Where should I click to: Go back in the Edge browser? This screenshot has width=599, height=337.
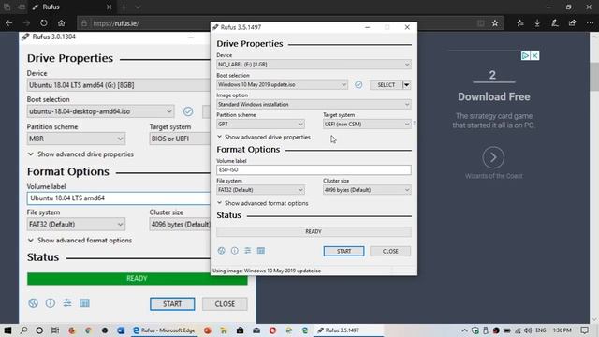[8, 23]
